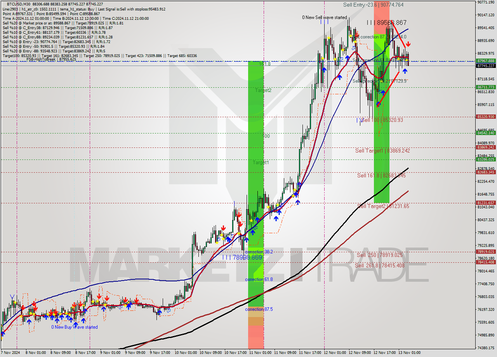Click the red 78919.025 price tag
The width and height of the screenshot is (497, 357).
tap(486, 251)
